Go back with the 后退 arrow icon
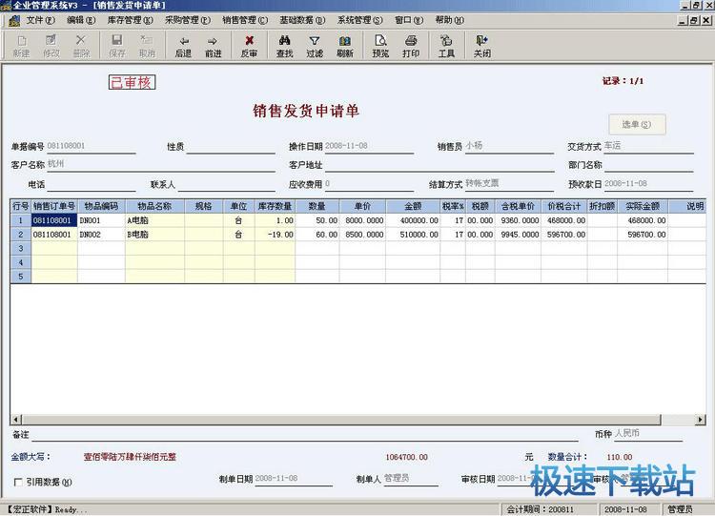Viewport: 715px width, 516px height. [x=183, y=46]
